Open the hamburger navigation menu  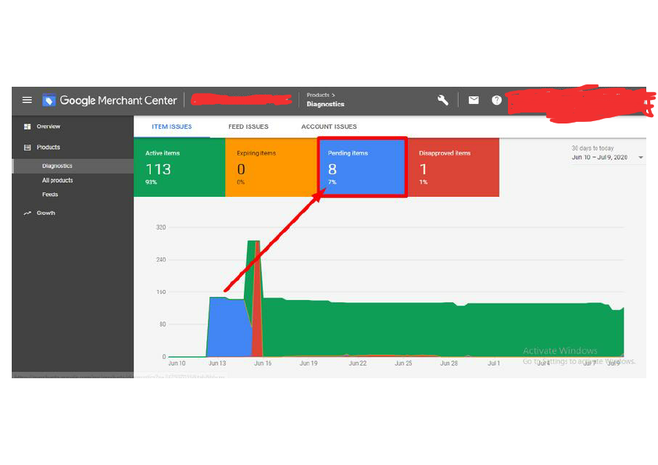tap(27, 100)
